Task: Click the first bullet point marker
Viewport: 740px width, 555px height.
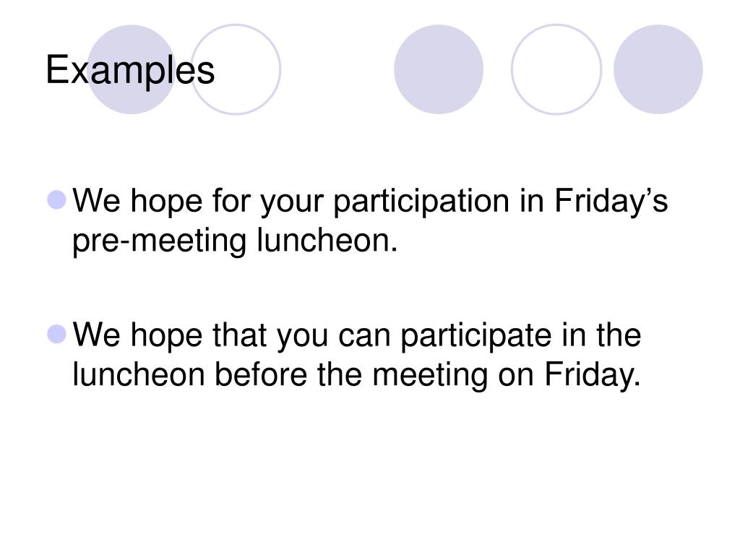Action: coord(56,200)
